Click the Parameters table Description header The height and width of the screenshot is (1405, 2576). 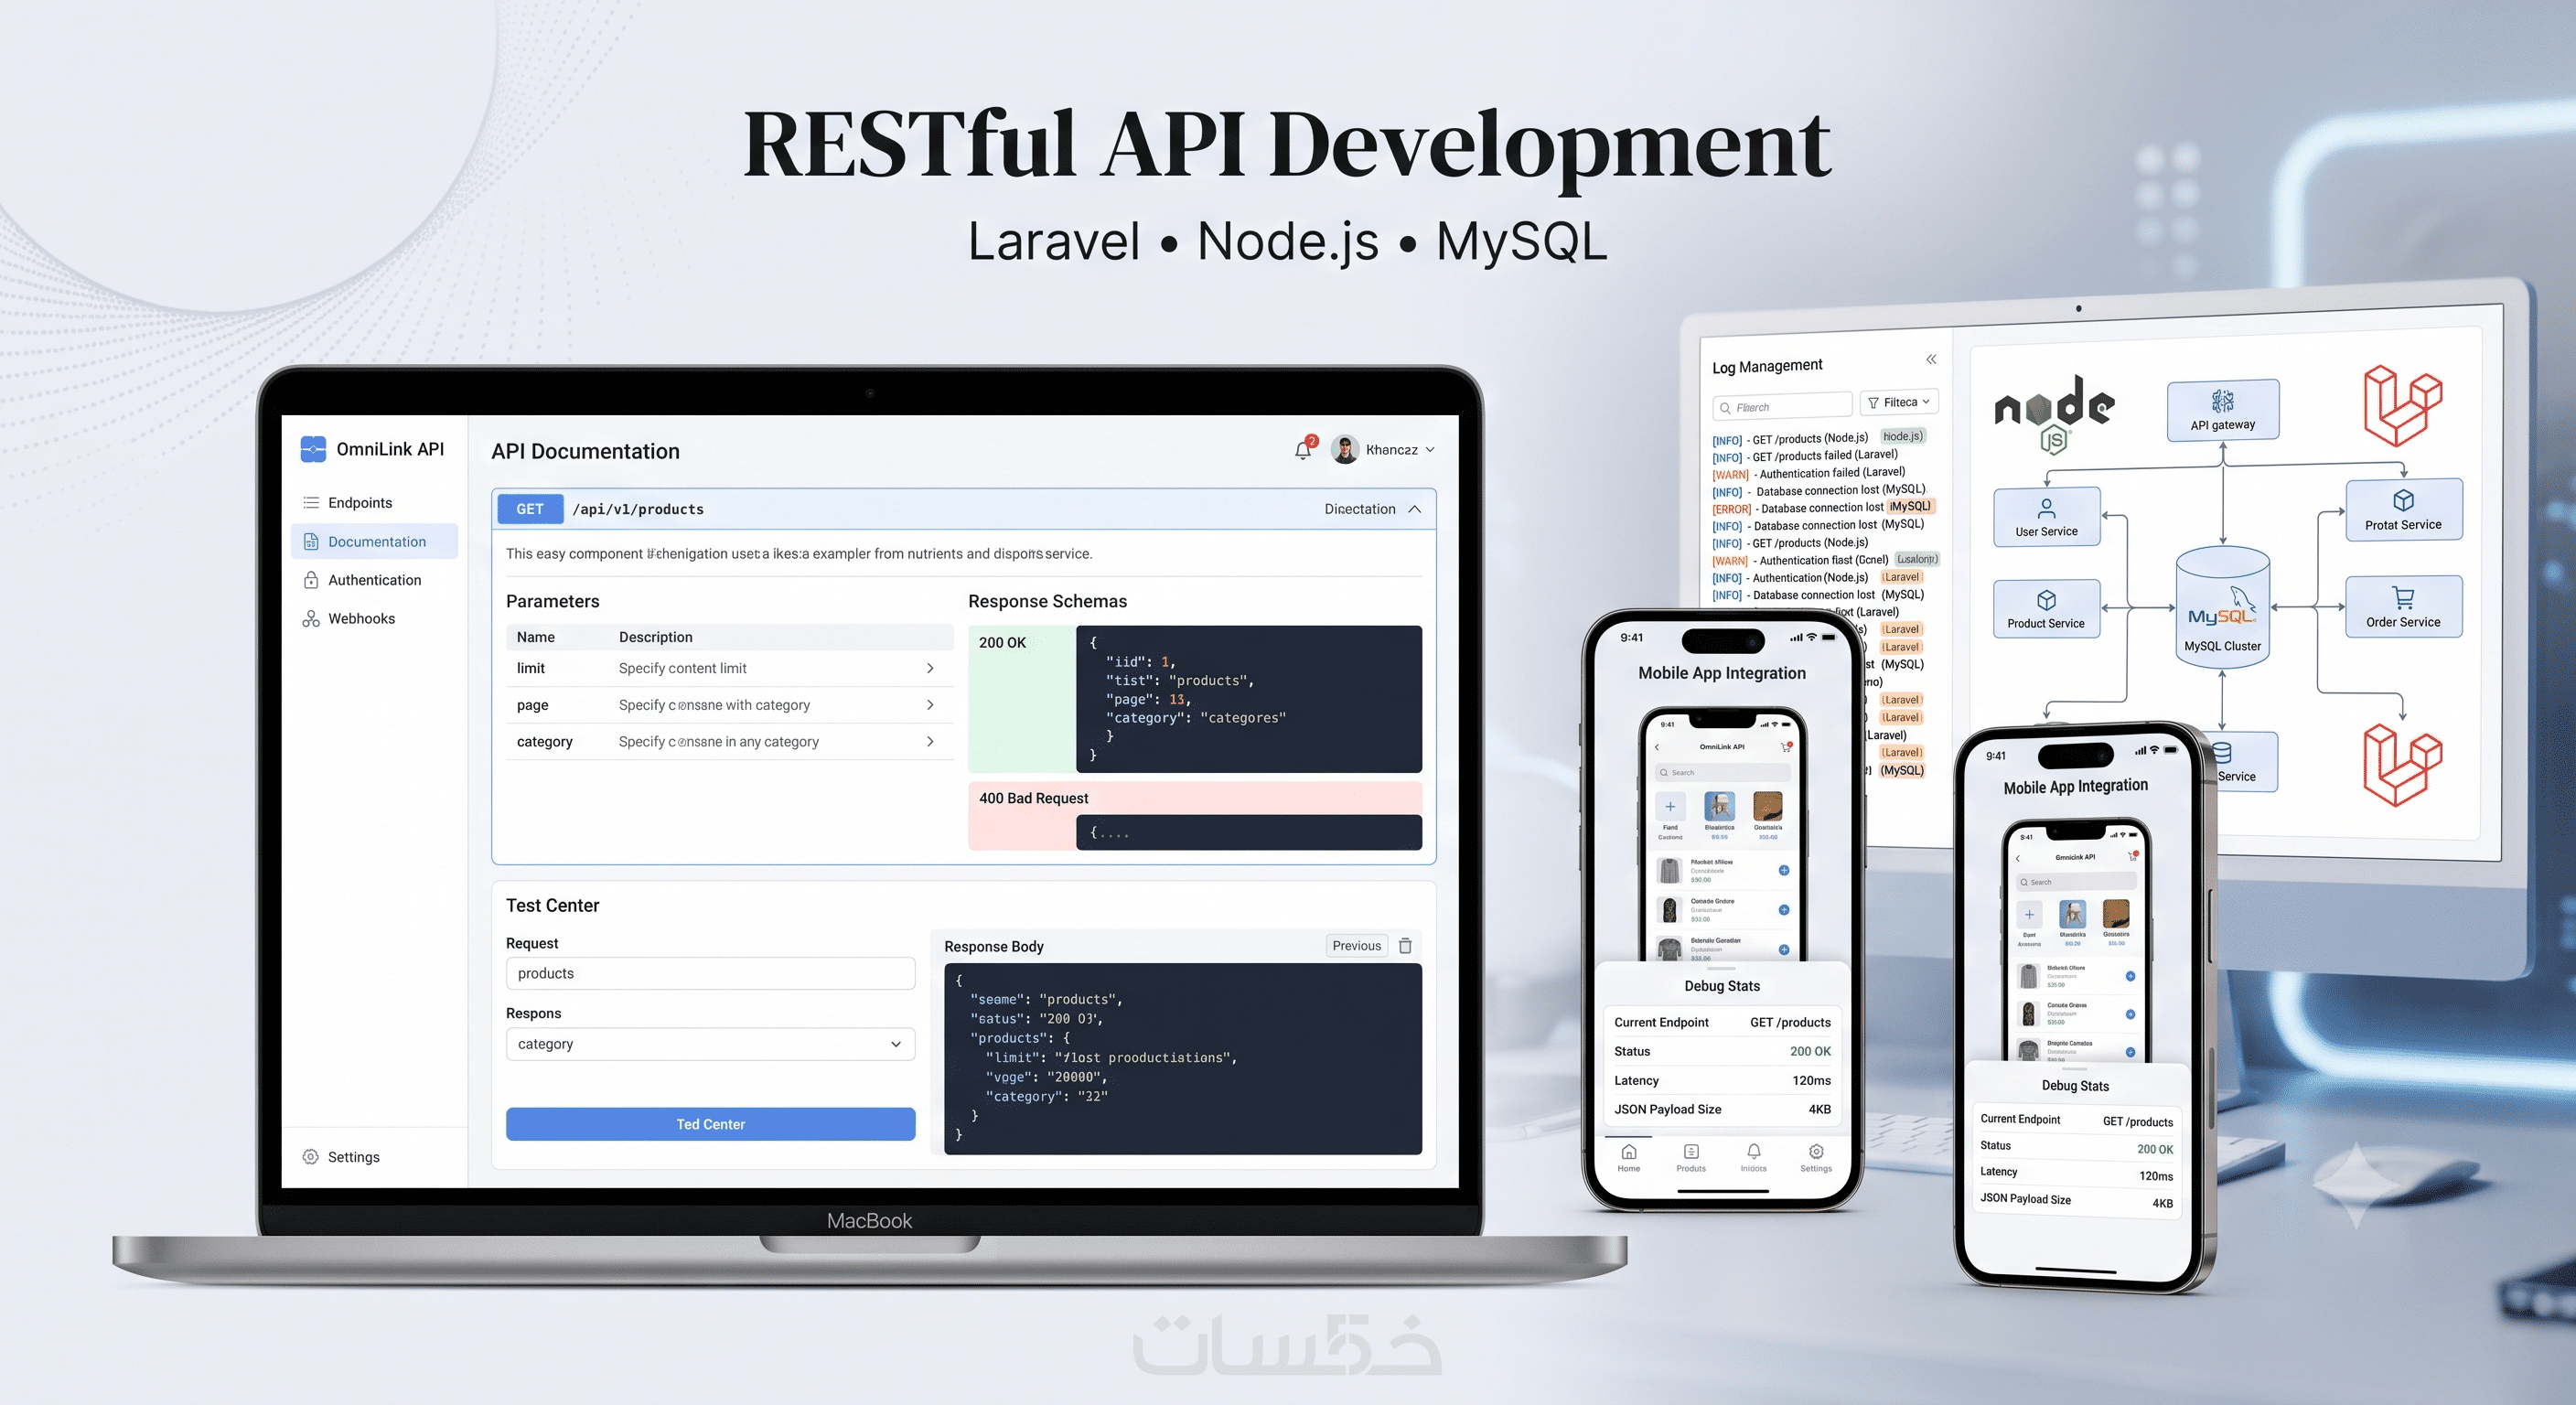(655, 637)
